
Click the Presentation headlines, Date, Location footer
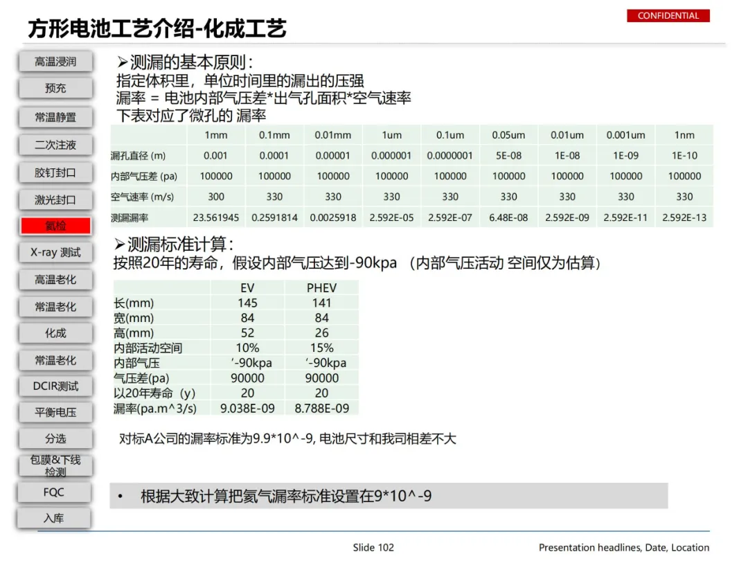point(624,548)
